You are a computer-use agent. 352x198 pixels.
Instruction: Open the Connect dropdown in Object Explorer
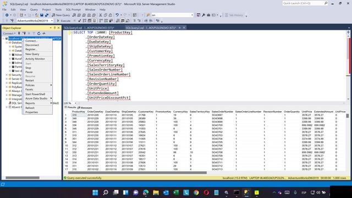click(x=9, y=33)
